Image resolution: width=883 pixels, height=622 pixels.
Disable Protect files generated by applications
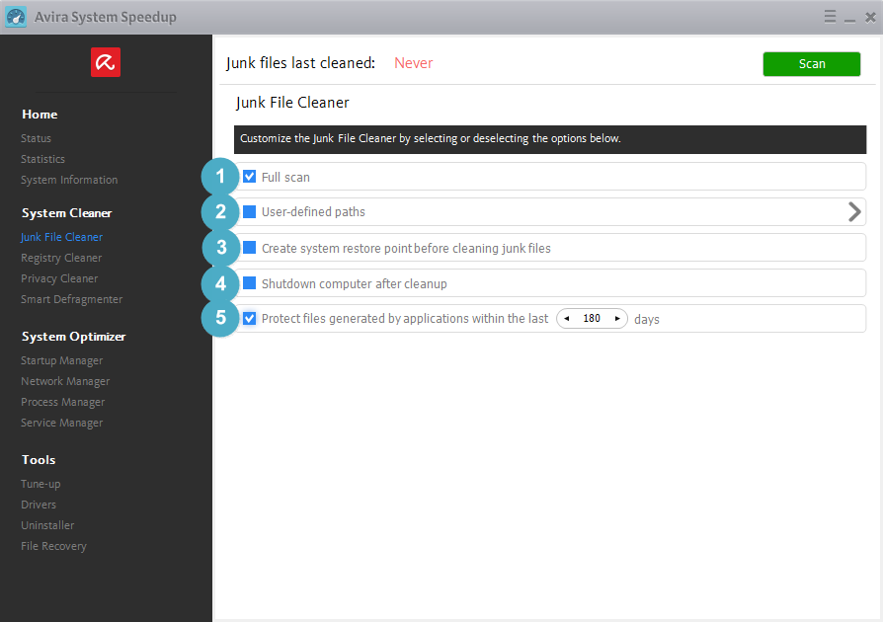[250, 319]
